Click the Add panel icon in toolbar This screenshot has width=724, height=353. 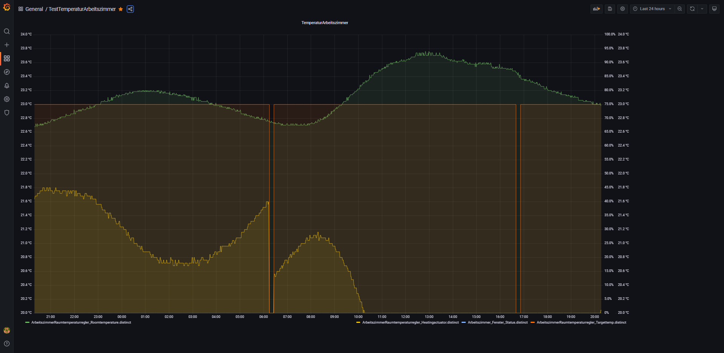coord(596,9)
